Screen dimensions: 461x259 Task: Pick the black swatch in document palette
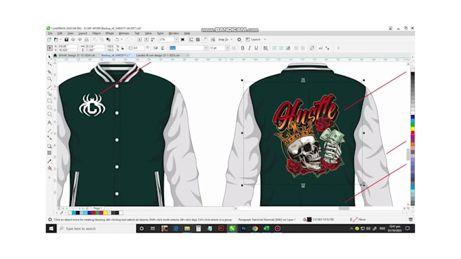coord(77,212)
